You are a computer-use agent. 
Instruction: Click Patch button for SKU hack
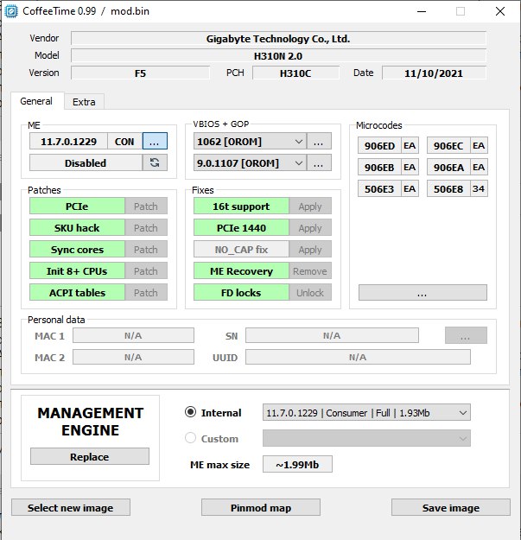point(146,227)
